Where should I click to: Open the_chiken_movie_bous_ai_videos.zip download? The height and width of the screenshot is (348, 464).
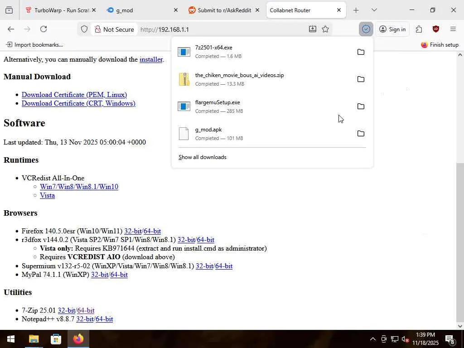(x=263, y=79)
